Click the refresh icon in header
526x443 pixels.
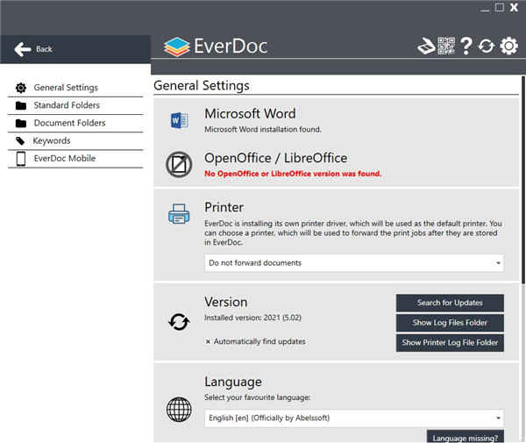pyautogui.click(x=487, y=46)
